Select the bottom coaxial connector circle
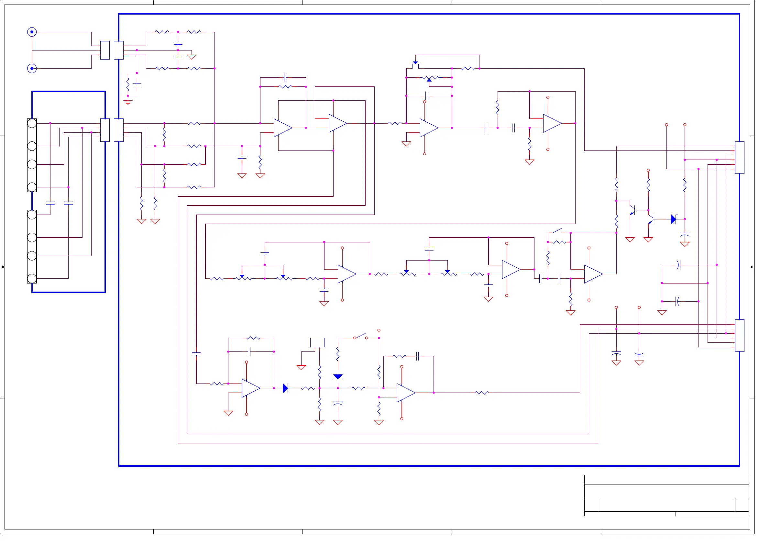This screenshot has height=545, width=770. (32, 69)
